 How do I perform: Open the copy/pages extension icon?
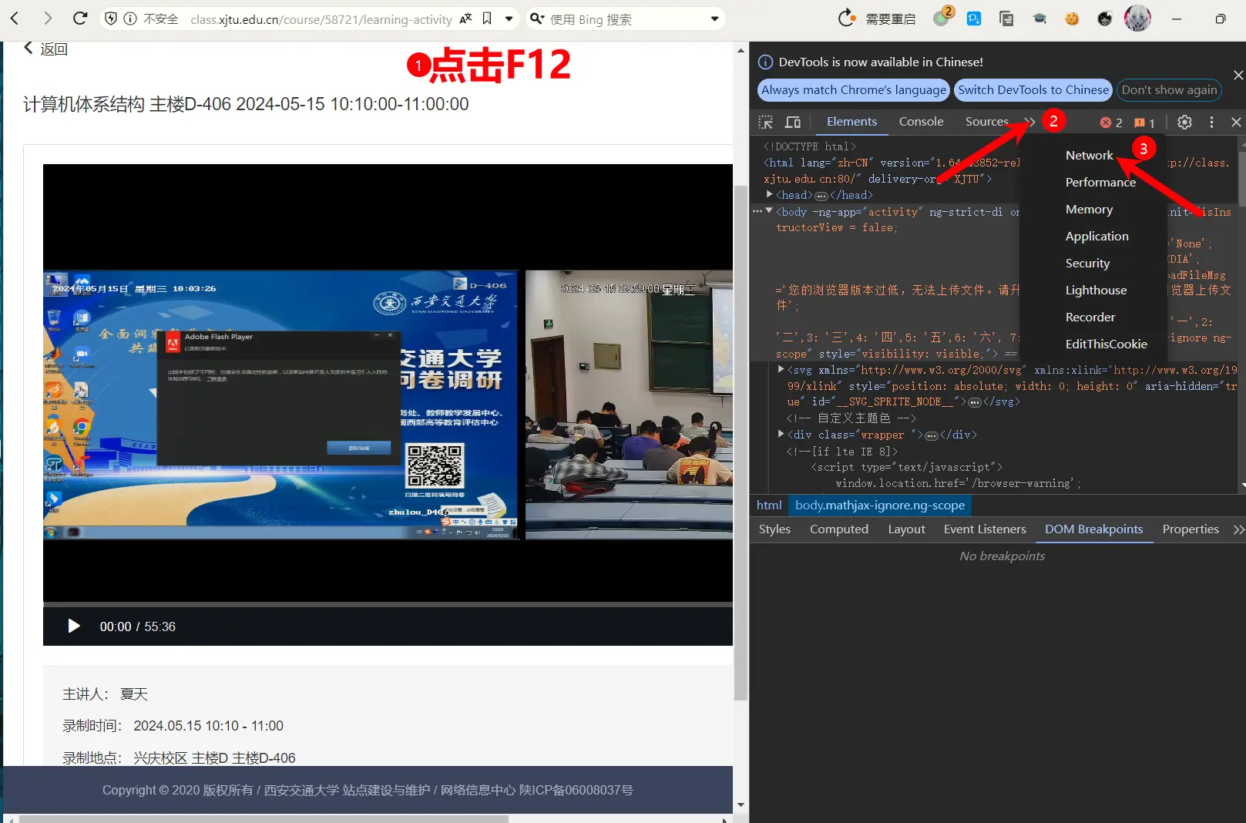[x=1006, y=18]
